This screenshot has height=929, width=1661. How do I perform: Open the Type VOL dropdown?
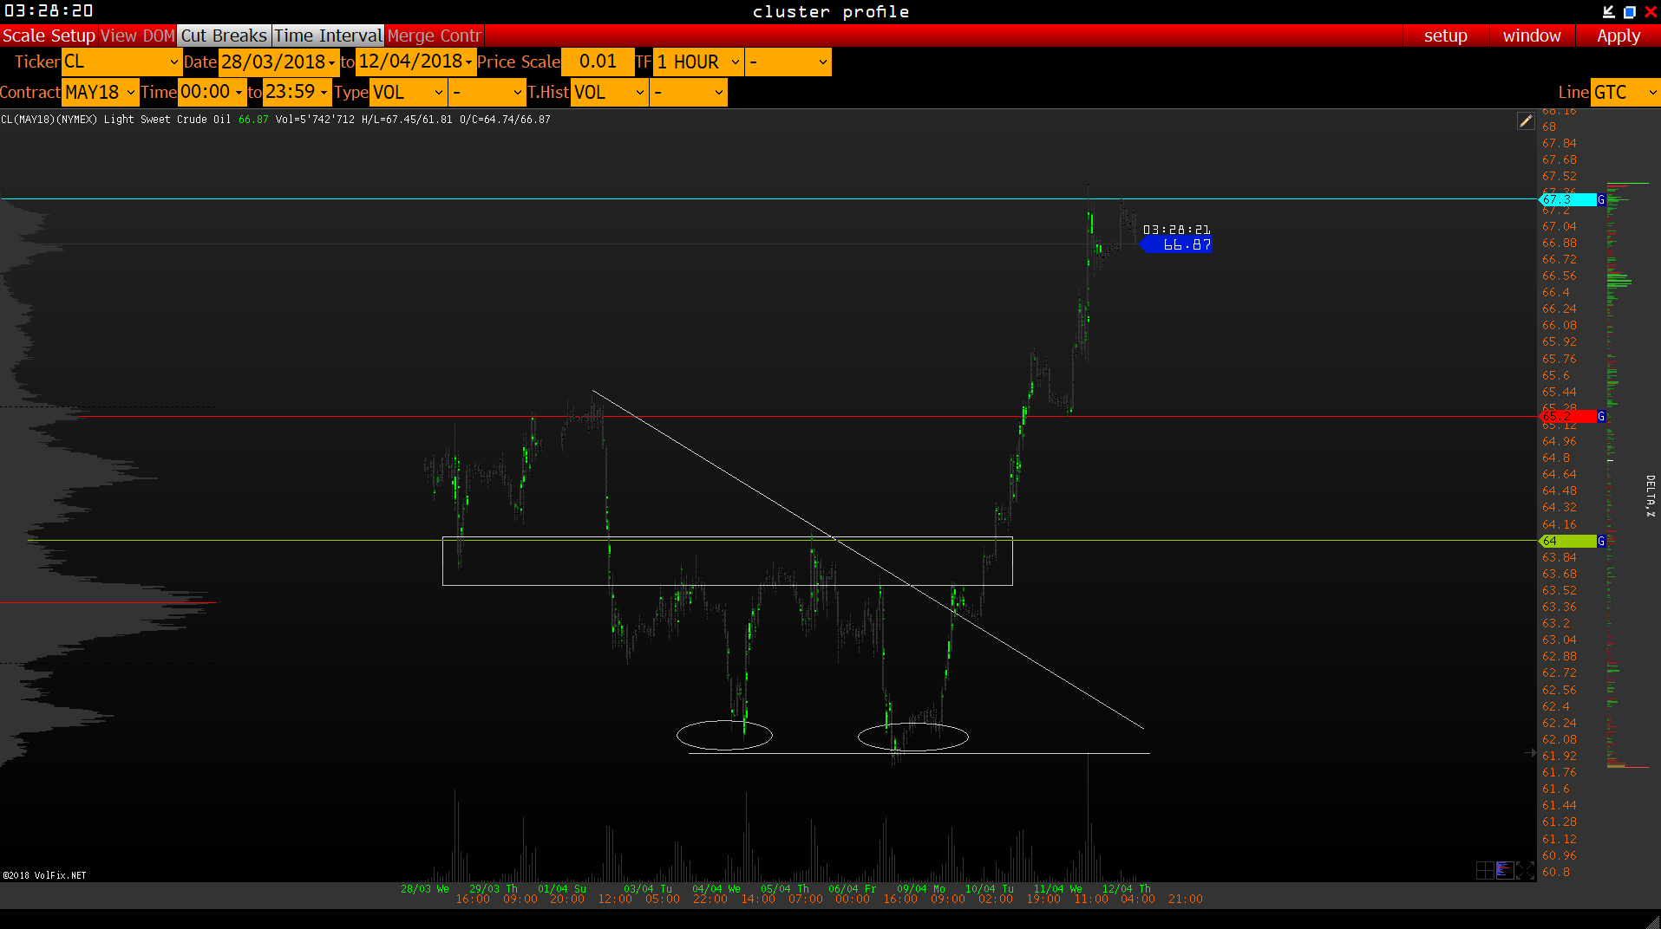tap(409, 93)
